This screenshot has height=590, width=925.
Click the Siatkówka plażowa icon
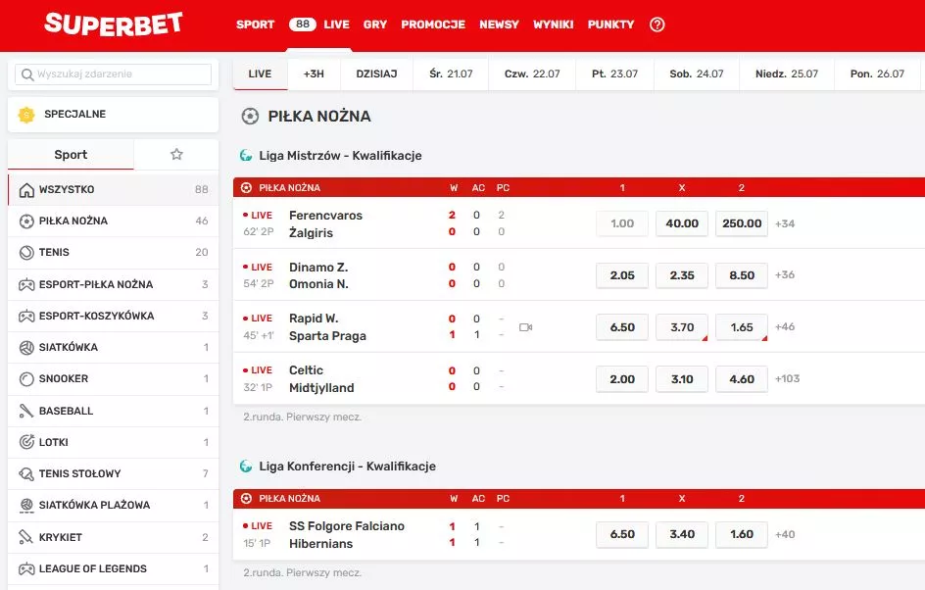click(26, 505)
